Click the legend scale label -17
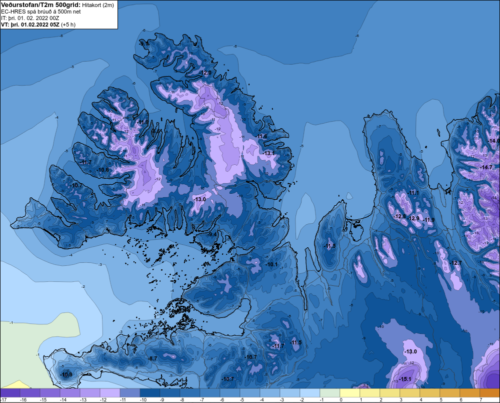 (x=3, y=400)
